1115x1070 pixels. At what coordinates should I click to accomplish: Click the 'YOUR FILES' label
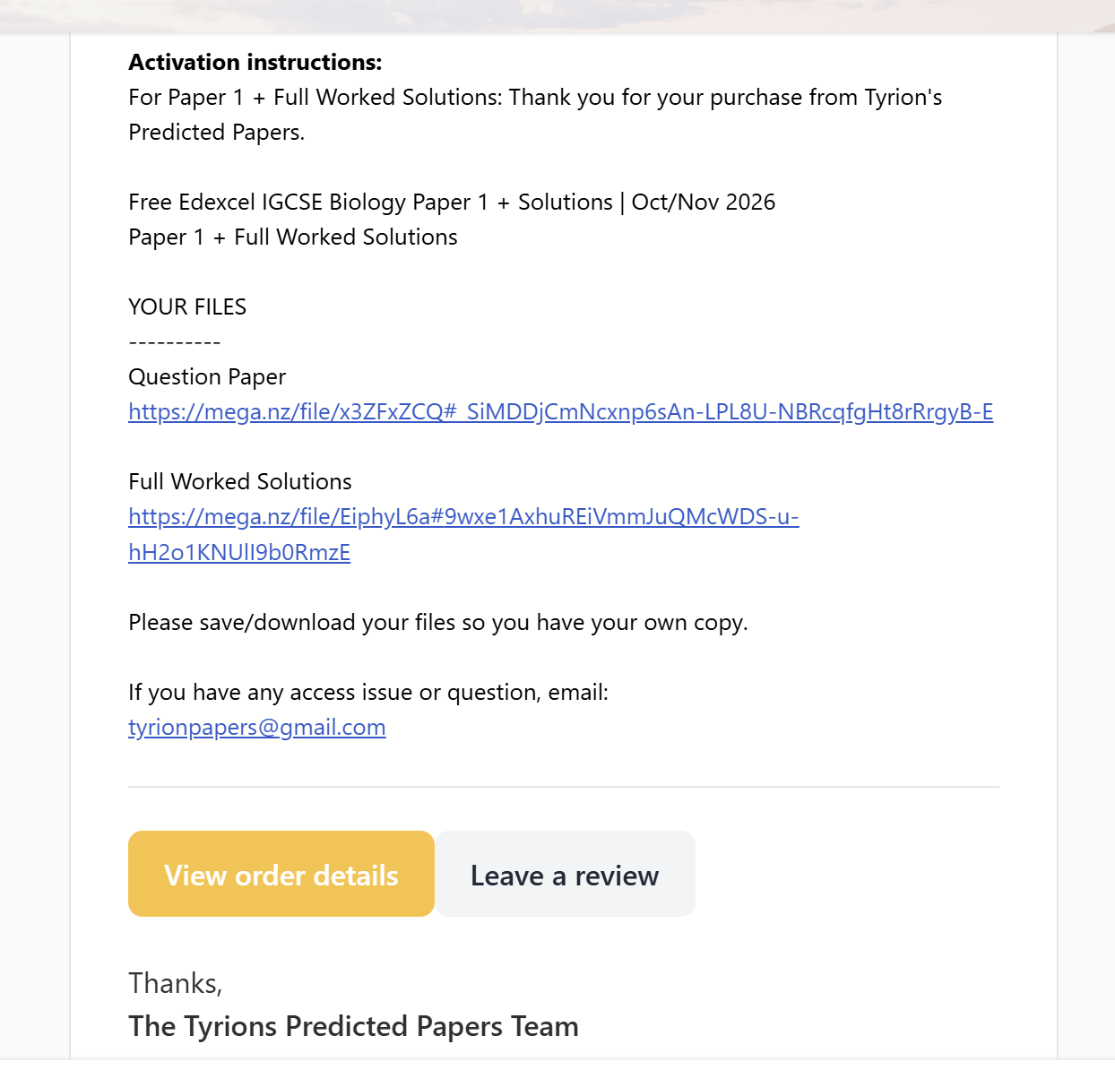point(187,307)
